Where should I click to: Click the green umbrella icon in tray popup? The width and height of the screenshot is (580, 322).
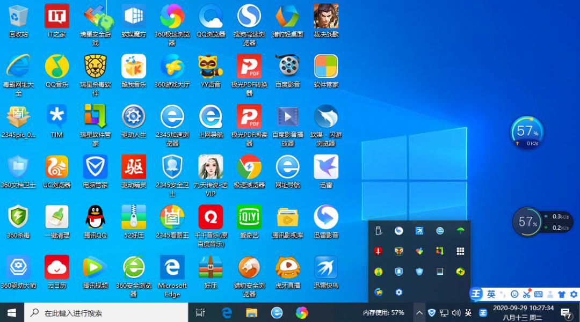460,231
